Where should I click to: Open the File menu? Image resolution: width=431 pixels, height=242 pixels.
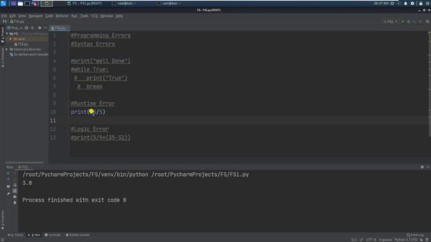click(4, 16)
